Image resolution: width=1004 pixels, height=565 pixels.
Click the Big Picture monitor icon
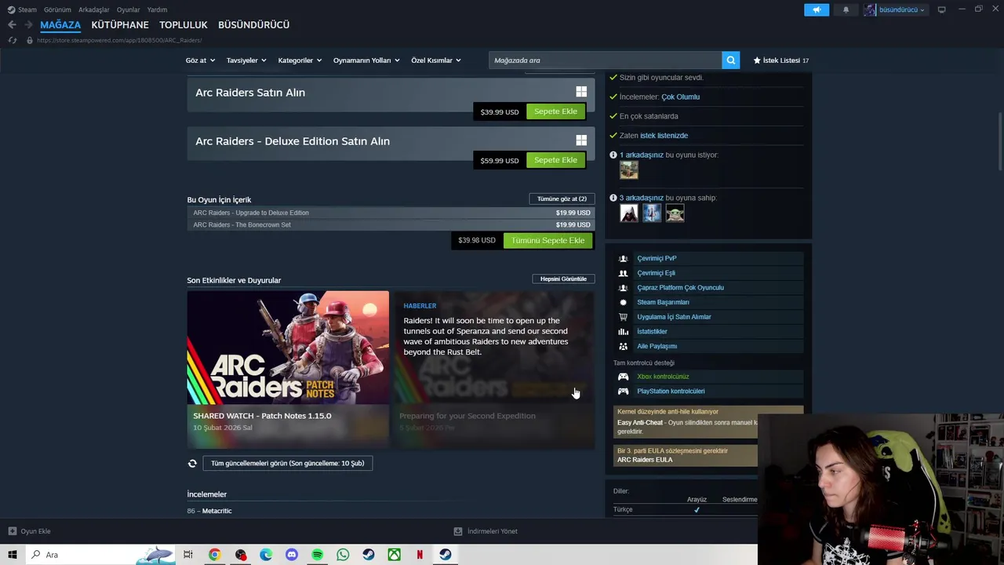tap(941, 9)
